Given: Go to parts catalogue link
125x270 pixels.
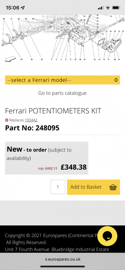Looking at the screenshot, I should pyautogui.click(x=62, y=93).
